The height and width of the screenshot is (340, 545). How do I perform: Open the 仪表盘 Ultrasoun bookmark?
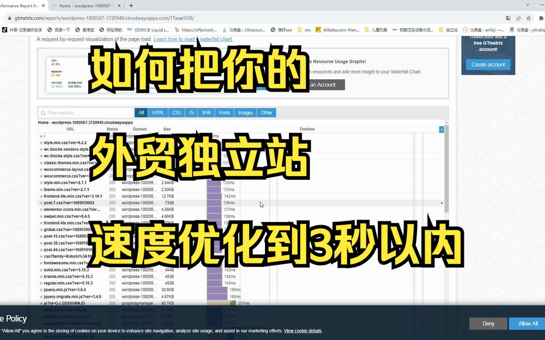243,30
